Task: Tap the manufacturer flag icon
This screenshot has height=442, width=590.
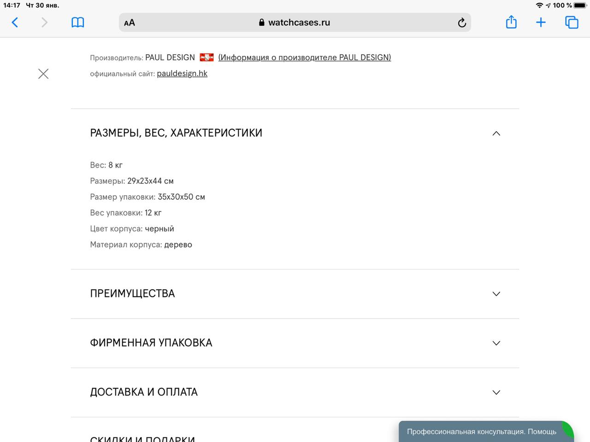Action: click(206, 58)
